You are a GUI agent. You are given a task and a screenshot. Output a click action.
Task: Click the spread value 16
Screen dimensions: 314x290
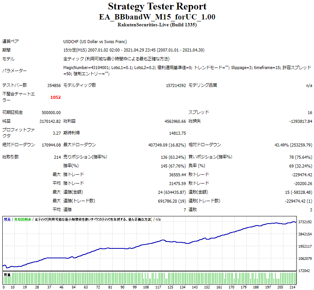coord(310,113)
